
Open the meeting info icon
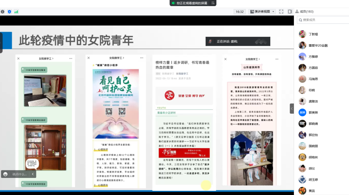(2, 12)
